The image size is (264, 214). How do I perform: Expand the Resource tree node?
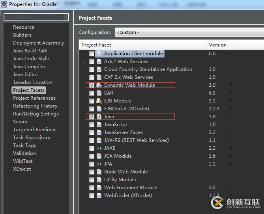tap(8, 27)
